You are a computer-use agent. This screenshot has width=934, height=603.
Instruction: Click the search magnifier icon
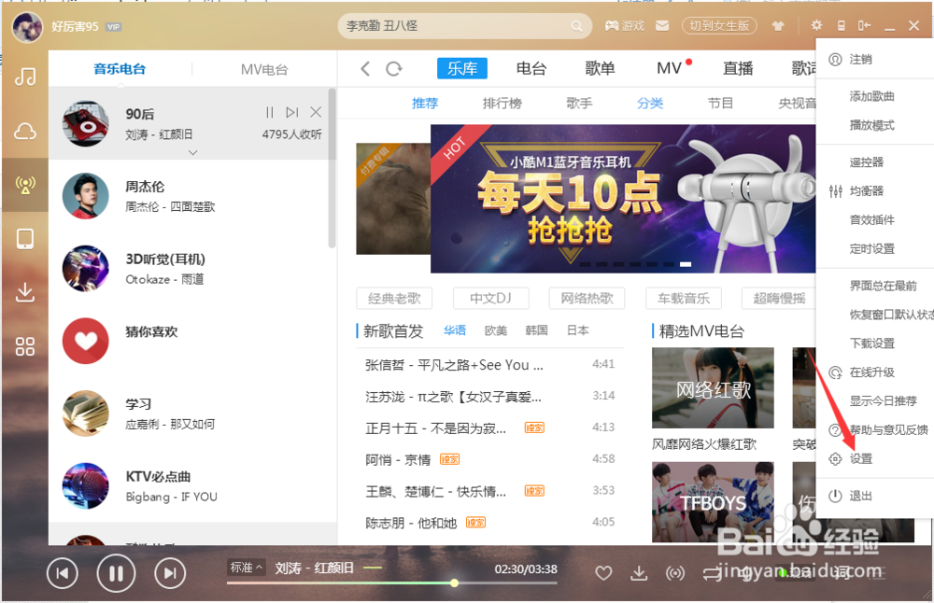576,26
